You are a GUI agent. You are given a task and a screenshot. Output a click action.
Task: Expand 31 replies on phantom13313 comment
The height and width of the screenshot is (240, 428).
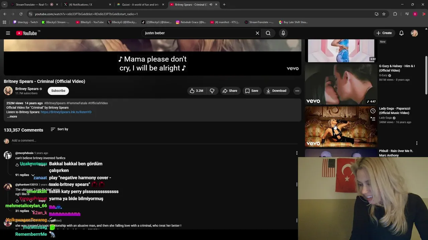tap(25, 211)
